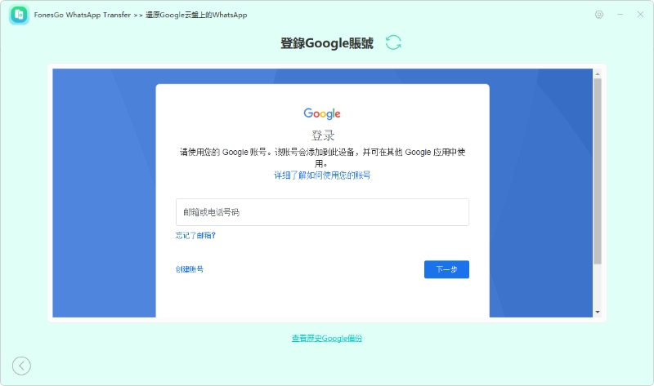Click FonesGo WhatsApp Transfer title text
654x386 pixels.
[83, 15]
